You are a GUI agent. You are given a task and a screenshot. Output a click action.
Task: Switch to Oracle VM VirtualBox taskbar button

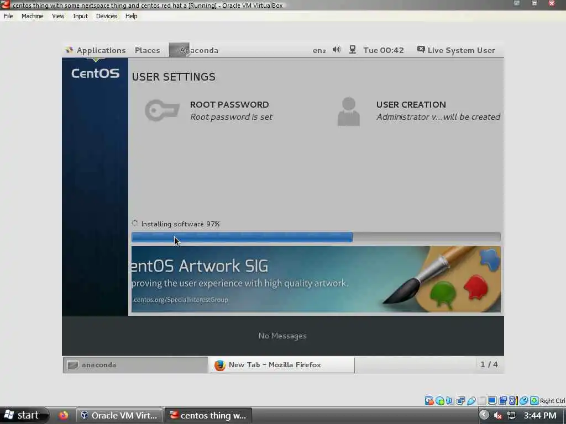[119, 415]
